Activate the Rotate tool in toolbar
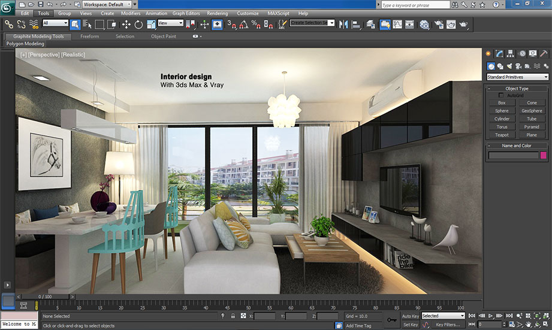Screen dimensions: 552x330 click(138, 25)
